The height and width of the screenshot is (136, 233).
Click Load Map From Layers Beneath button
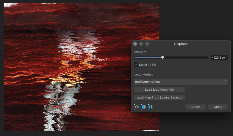point(159,98)
